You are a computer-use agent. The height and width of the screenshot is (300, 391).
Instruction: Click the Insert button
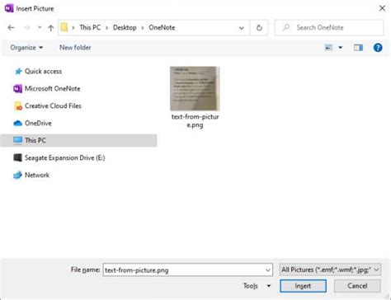303,286
